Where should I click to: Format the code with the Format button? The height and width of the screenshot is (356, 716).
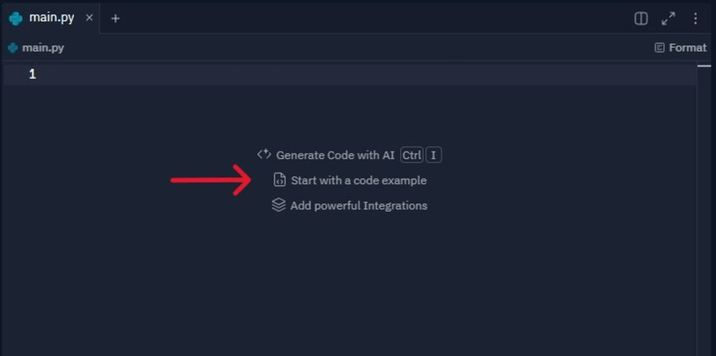tap(680, 48)
